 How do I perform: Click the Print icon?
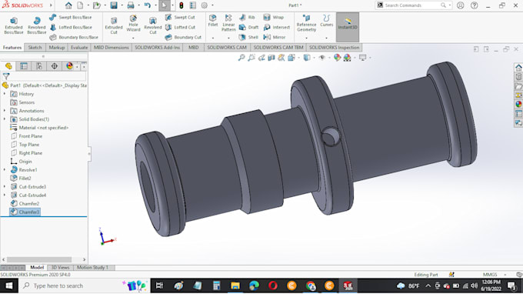(x=131, y=5)
